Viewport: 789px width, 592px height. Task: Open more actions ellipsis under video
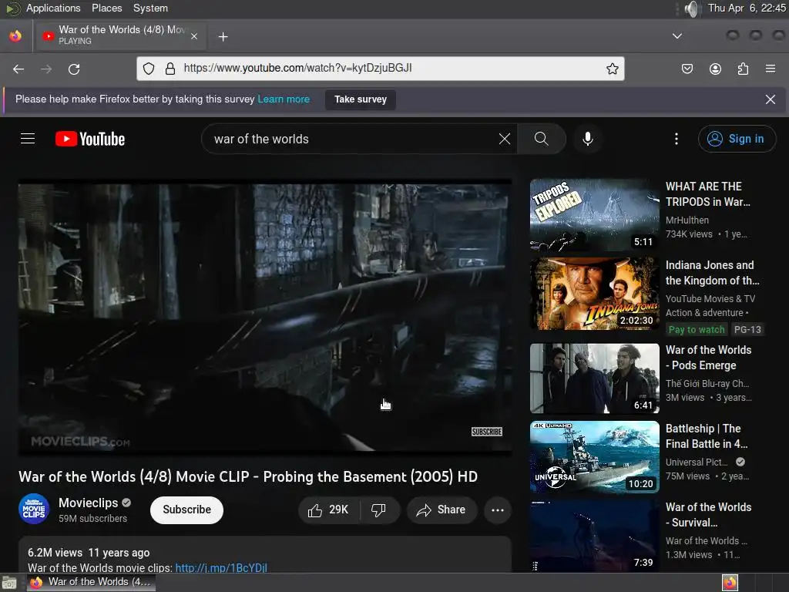[x=498, y=510]
